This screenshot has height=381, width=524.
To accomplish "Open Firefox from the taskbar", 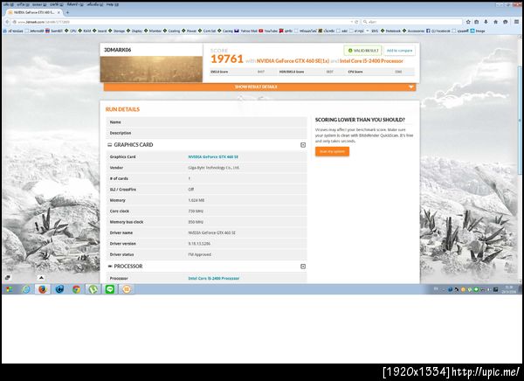I will coord(43,289).
